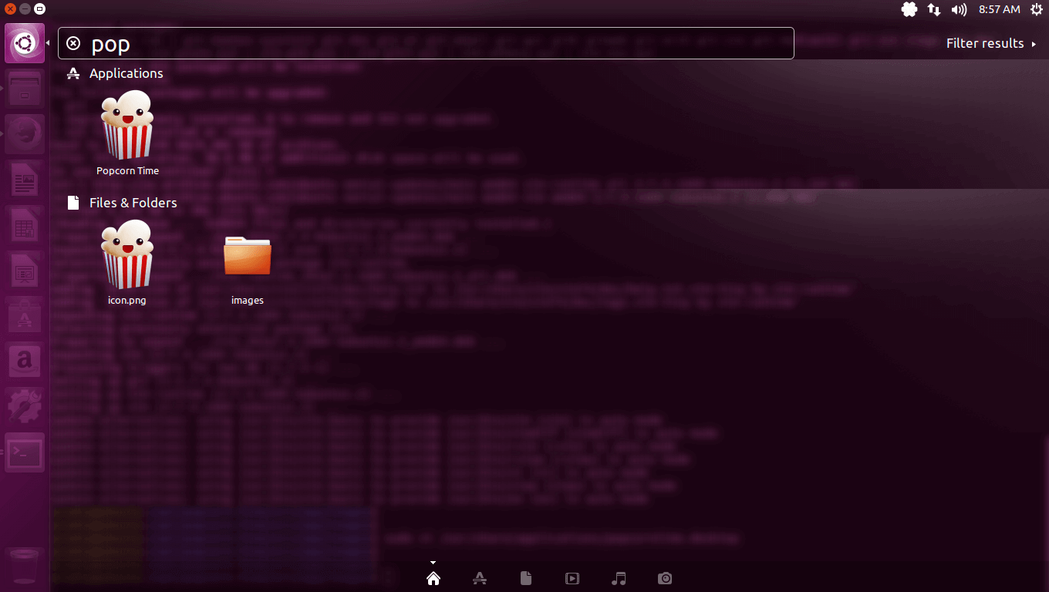Open the Trash in the launcher
The width and height of the screenshot is (1049, 592).
(x=25, y=567)
